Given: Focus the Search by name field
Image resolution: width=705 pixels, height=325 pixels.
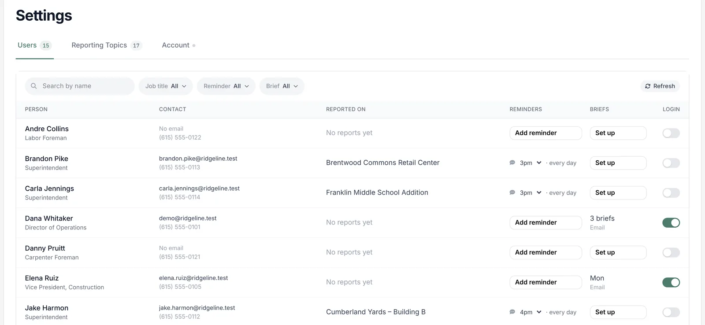Looking at the screenshot, I should [80, 86].
